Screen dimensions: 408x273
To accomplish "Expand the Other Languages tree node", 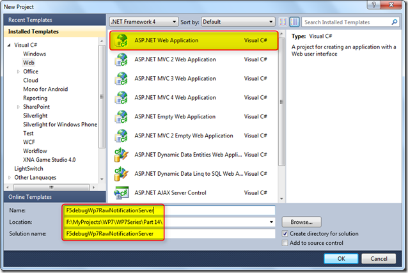I will pyautogui.click(x=10, y=178).
